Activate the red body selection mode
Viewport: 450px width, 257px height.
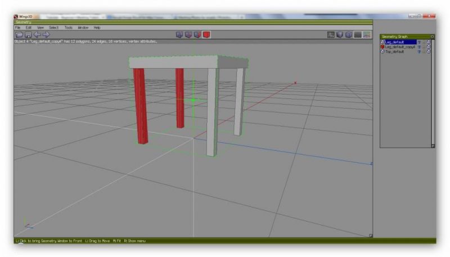coord(206,35)
